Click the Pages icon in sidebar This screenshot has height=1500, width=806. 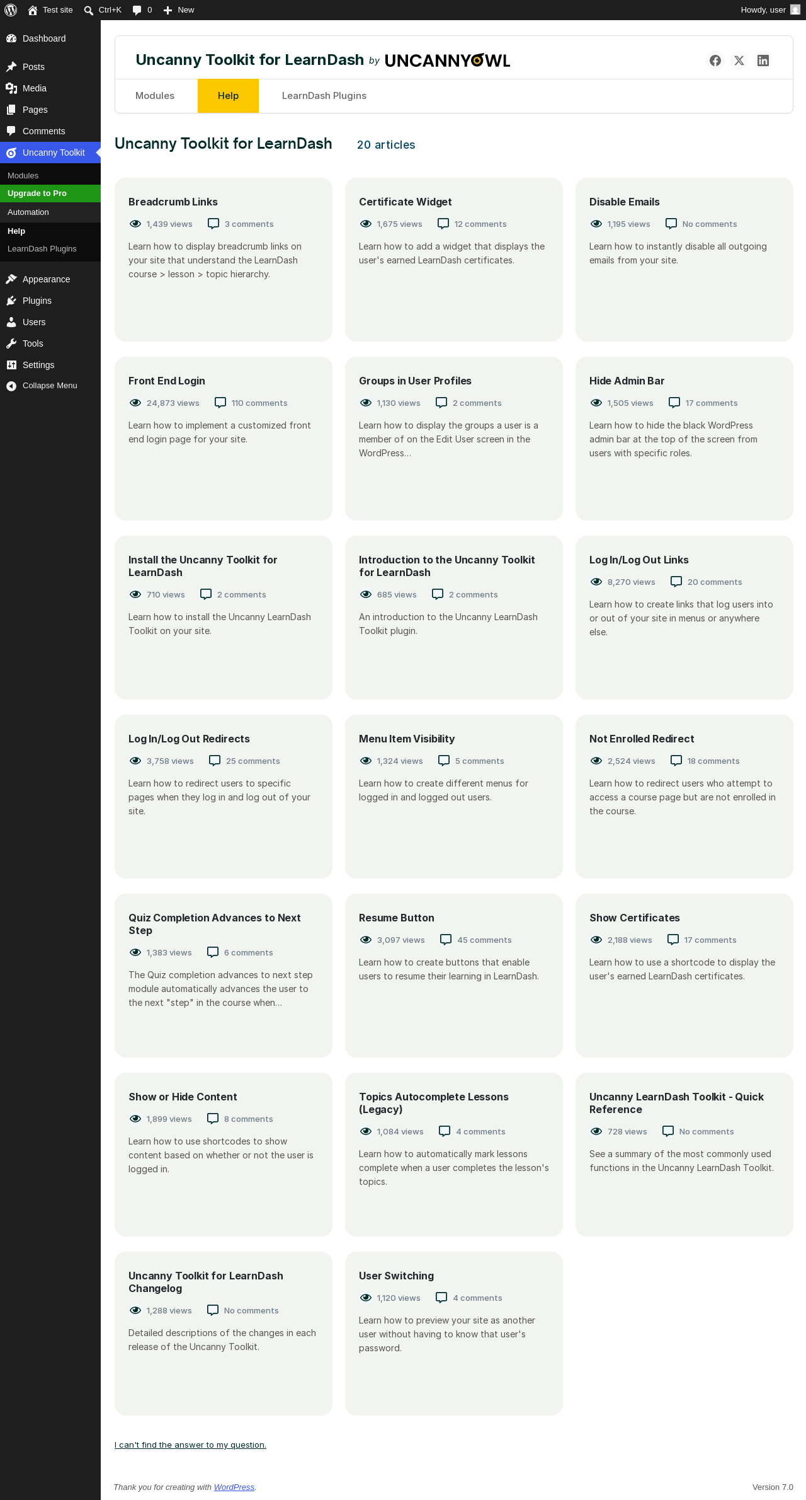tap(11, 110)
